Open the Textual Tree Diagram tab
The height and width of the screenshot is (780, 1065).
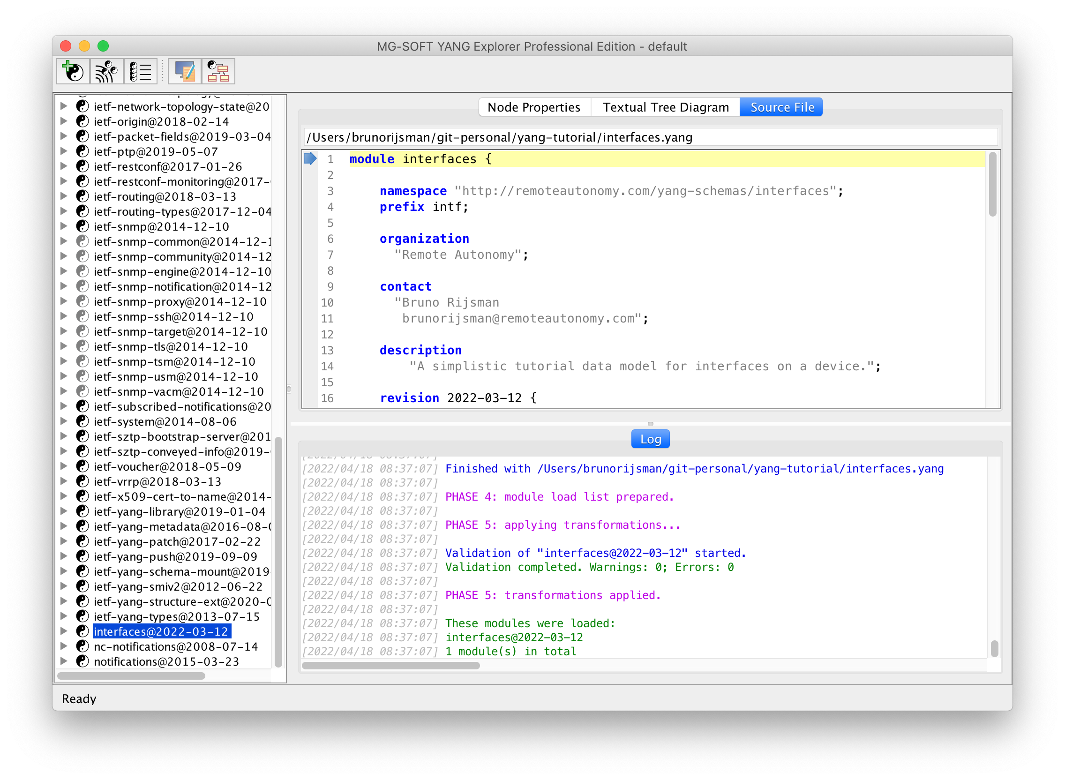(665, 107)
